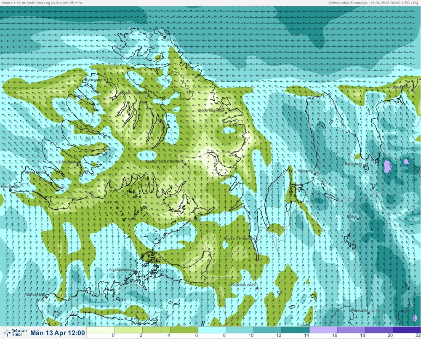The height and width of the screenshot is (339, 421).
Task: Click the legend value '6'
Action: tap(197, 336)
